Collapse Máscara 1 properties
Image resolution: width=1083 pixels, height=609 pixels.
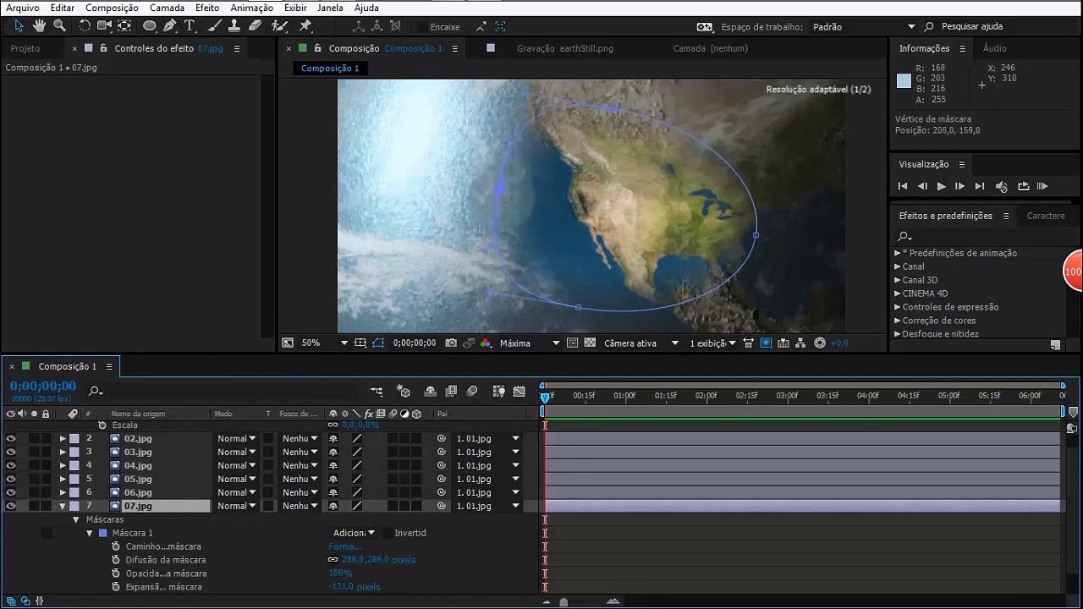pyautogui.click(x=90, y=534)
